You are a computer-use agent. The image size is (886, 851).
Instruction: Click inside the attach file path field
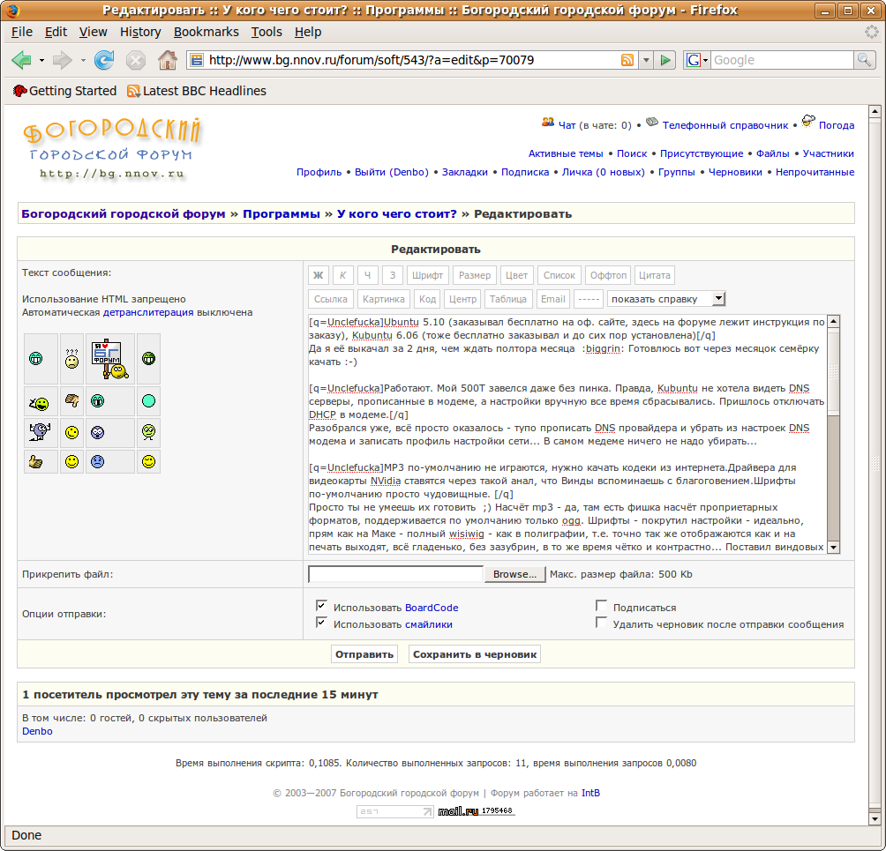click(x=395, y=574)
